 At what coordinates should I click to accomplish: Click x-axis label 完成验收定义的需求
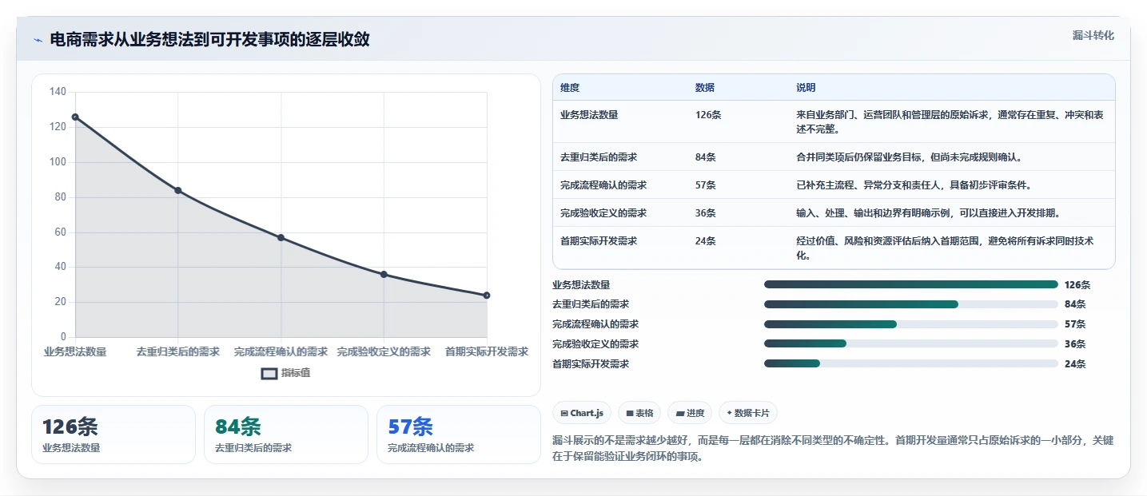(x=384, y=351)
